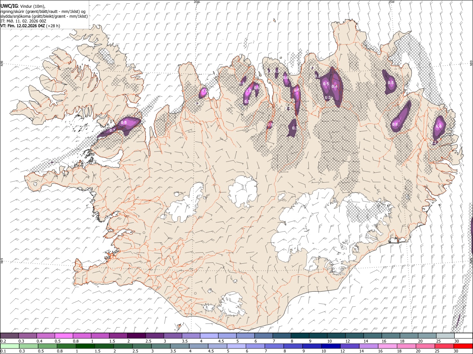473x354 pixels.
Task: Pick upper legend swatch between 1 and 1.5
Action: click(x=100, y=336)
